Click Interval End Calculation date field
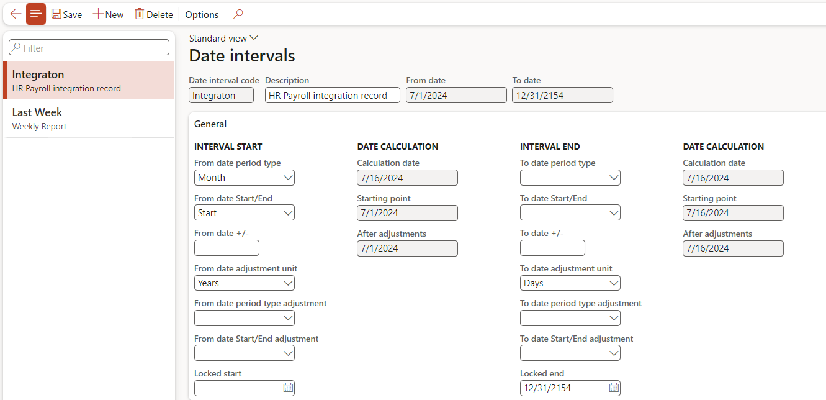 click(x=733, y=178)
